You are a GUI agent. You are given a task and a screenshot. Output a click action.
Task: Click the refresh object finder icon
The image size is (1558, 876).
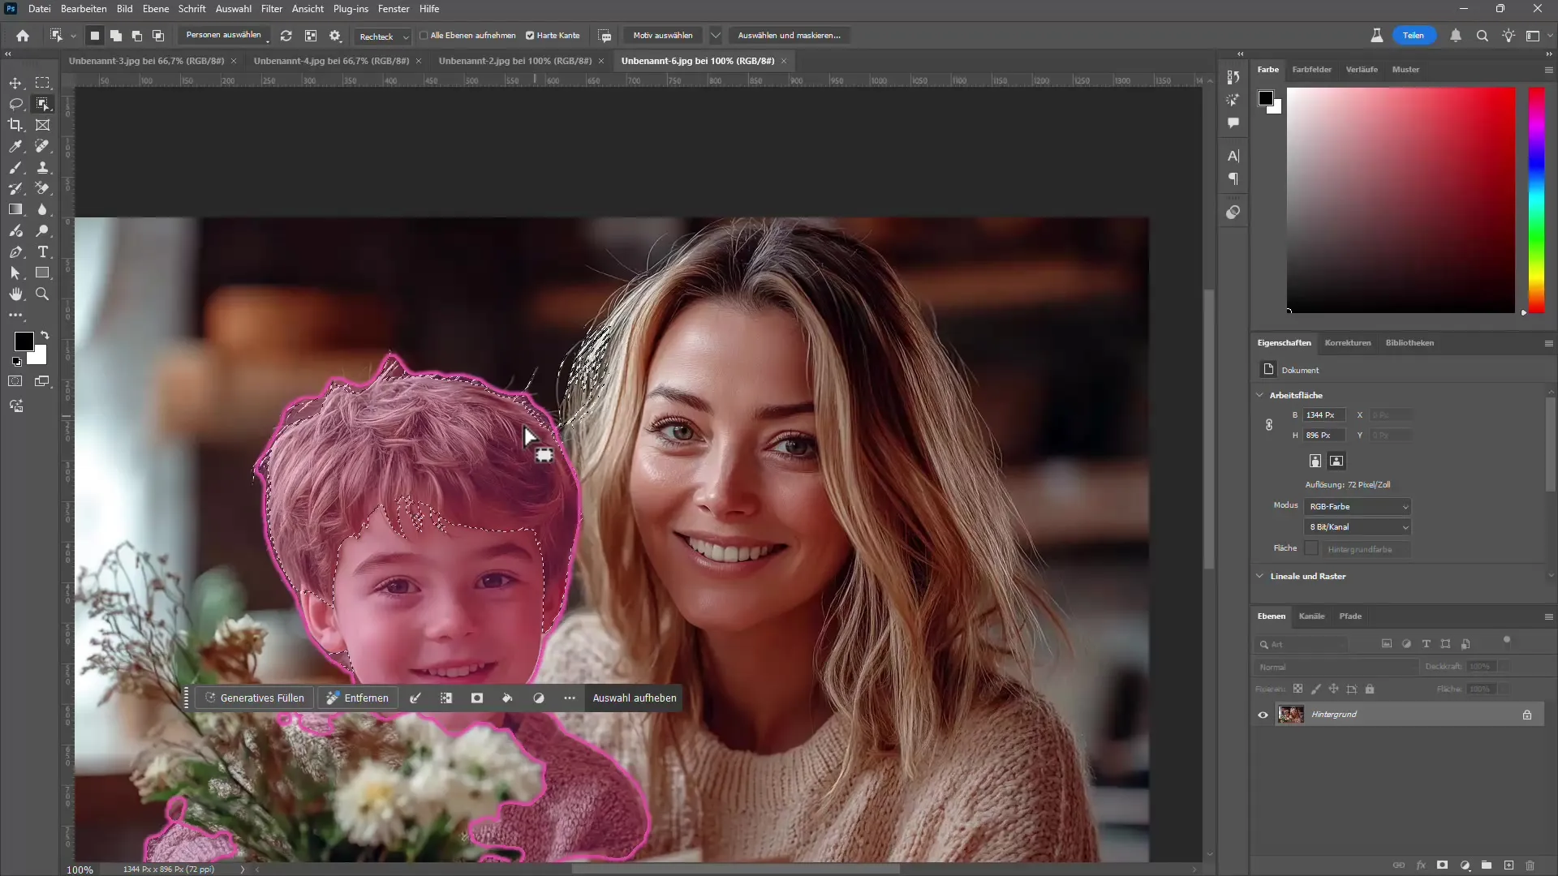(x=286, y=36)
